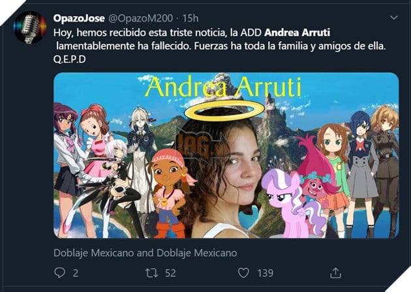View the Doblaje Mexicano tagged accounts

[145, 253]
